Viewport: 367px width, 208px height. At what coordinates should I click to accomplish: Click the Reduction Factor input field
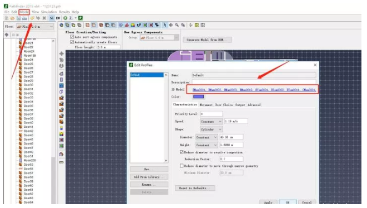(x=231, y=159)
